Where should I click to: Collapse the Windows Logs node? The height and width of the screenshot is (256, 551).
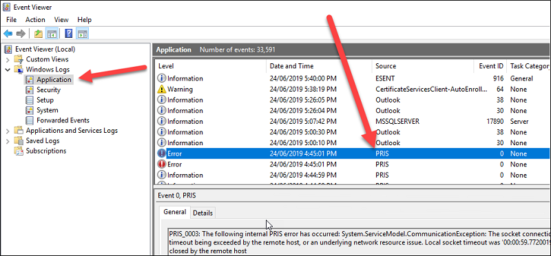coord(8,70)
